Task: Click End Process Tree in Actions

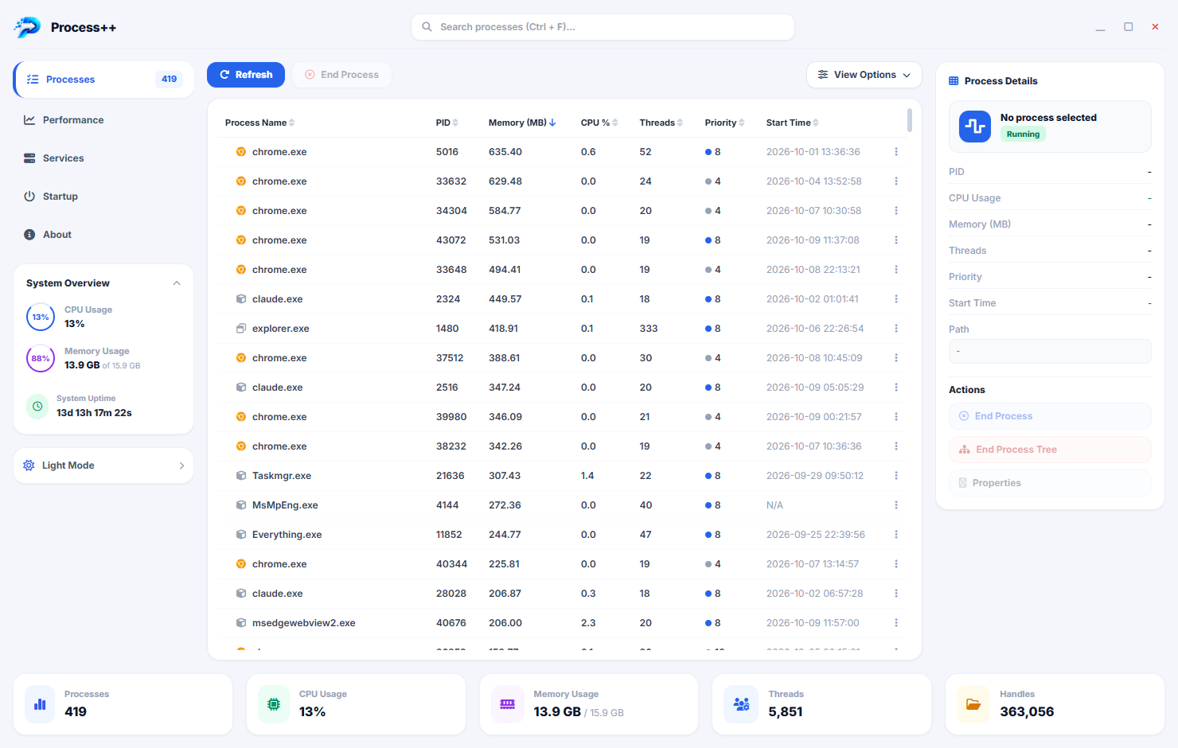Action: click(x=1050, y=450)
